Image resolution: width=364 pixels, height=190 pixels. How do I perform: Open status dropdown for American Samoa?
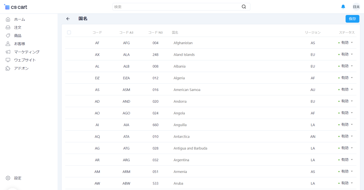click(346, 90)
